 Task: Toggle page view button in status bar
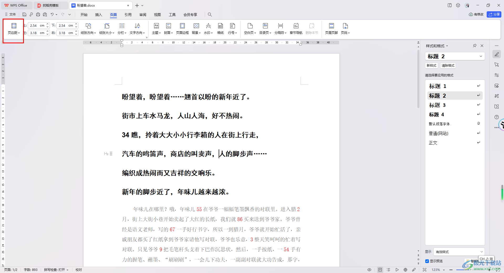click(380, 270)
